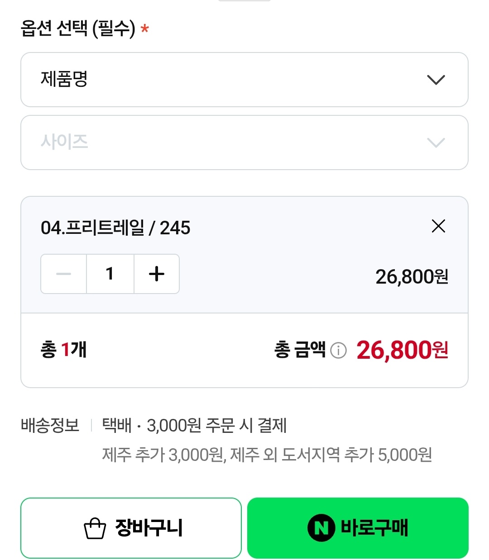Click the greyed chevron in the 사이즈 field
Image resolution: width=489 pixels, height=560 pixels.
tap(436, 143)
